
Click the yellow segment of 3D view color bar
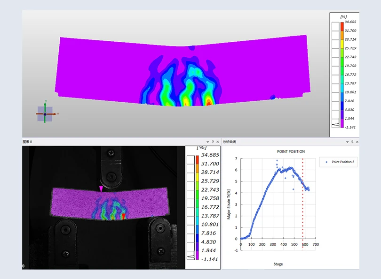coord(342,44)
